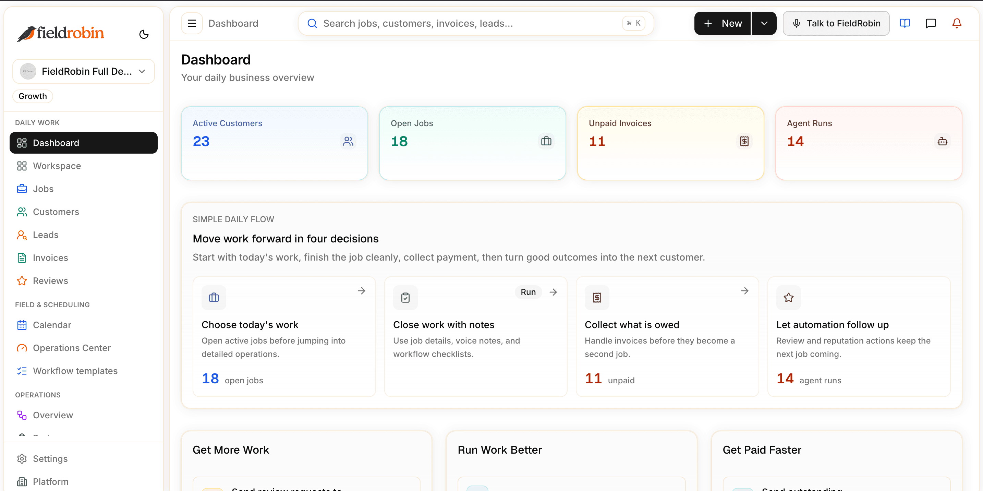The height and width of the screenshot is (491, 983).
Task: Toggle dark mode moon icon
Action: coord(144,34)
